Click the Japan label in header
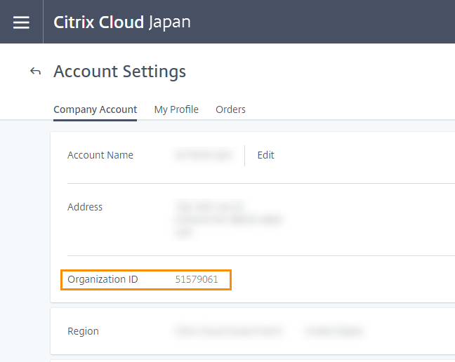Viewport: 455px width, 362px height. pyautogui.click(x=169, y=22)
